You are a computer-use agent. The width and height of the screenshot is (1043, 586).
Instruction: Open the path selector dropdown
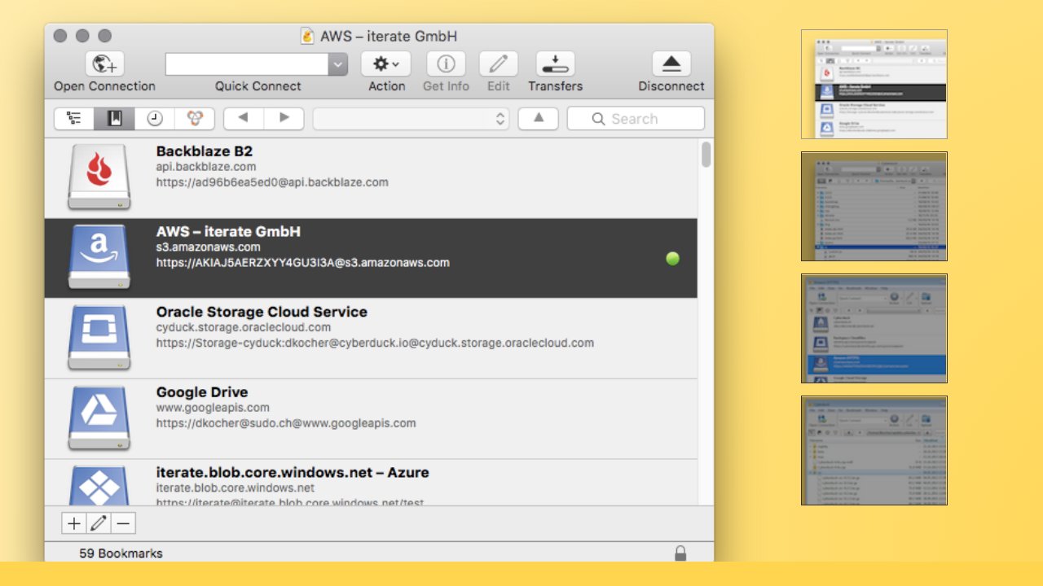(x=411, y=118)
